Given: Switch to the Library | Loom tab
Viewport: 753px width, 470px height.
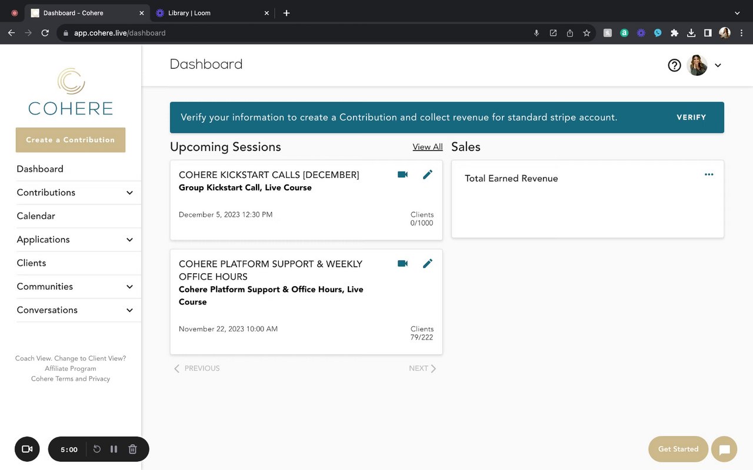Looking at the screenshot, I should pos(189,13).
